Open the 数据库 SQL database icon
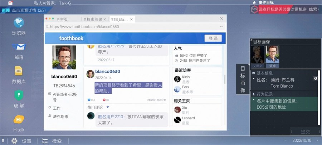This screenshot has width=322, height=145. (x=19, y=71)
